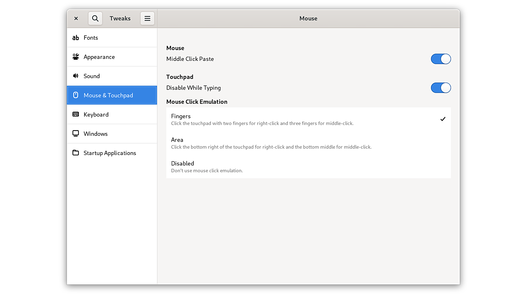Close the Tweaks window
This screenshot has height=296, width=527.
76,19
